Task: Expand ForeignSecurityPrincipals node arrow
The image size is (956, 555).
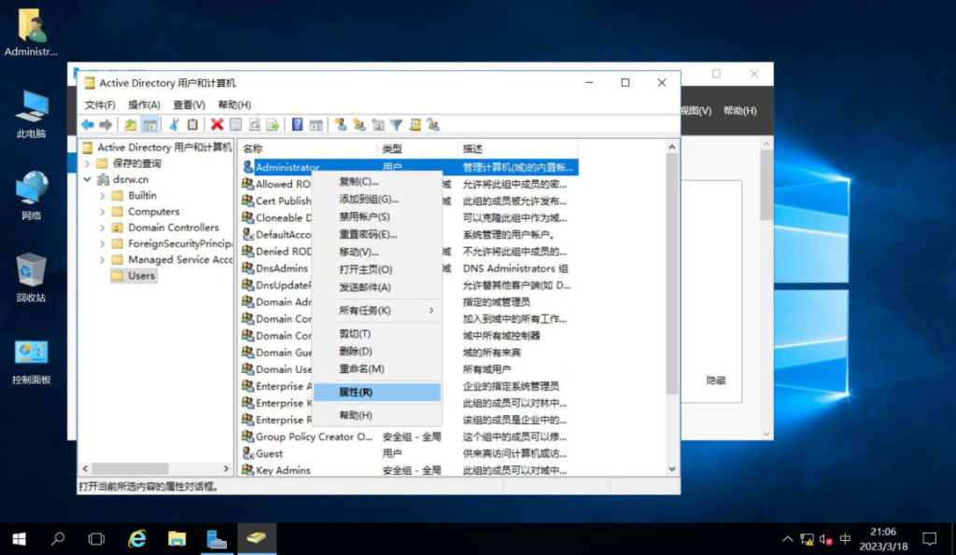Action: pyautogui.click(x=103, y=243)
